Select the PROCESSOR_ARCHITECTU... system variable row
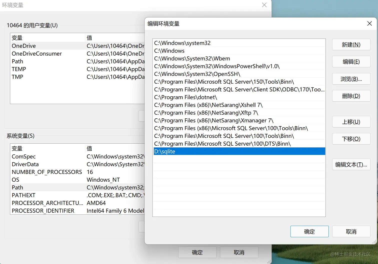 (77, 203)
